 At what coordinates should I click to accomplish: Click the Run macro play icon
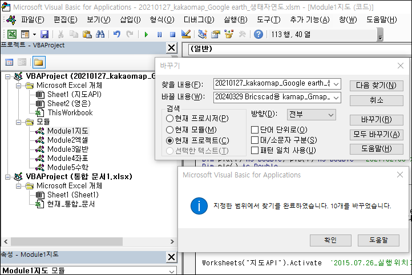(146, 34)
